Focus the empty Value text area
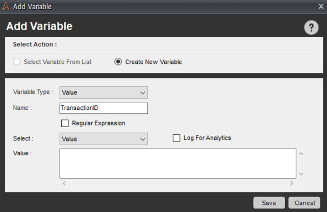Image resolution: width=327 pixels, height=212 pixels. 178,163
